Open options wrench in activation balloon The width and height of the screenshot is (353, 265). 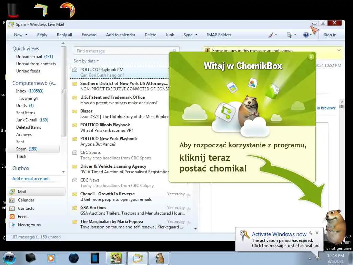click(x=311, y=233)
